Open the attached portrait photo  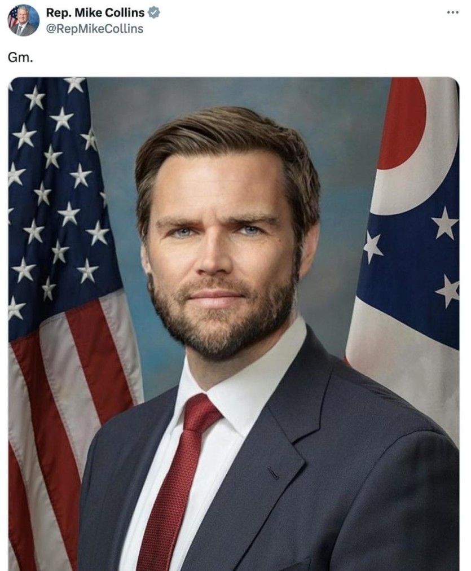click(x=234, y=324)
